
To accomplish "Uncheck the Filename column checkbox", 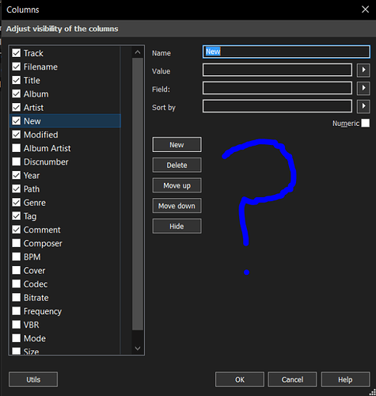I will click(17, 67).
